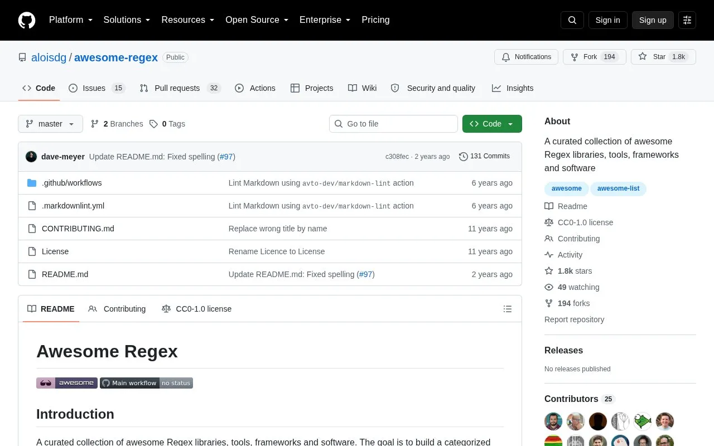Click the Notifications bell button

[526, 57]
